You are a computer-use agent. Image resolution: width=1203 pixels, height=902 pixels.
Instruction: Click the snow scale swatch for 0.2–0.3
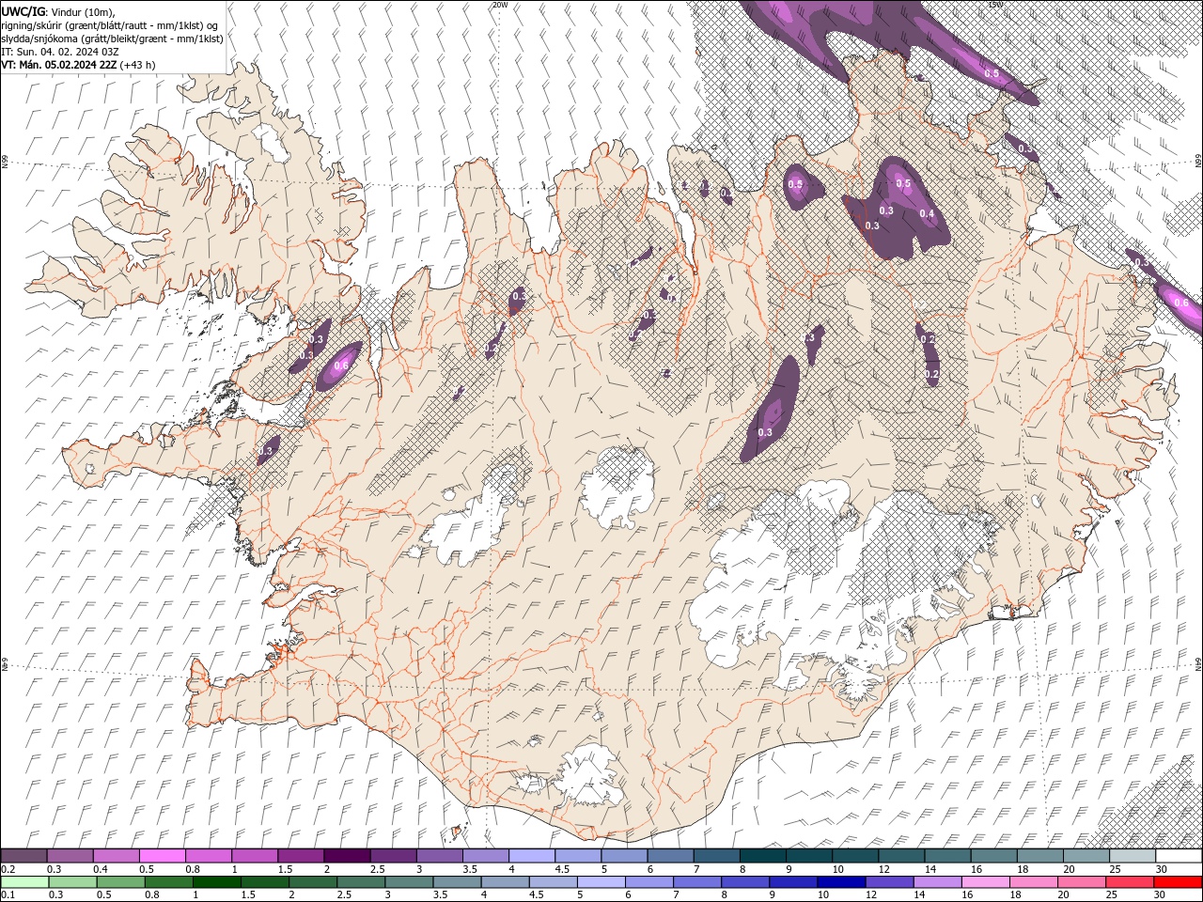point(23,856)
